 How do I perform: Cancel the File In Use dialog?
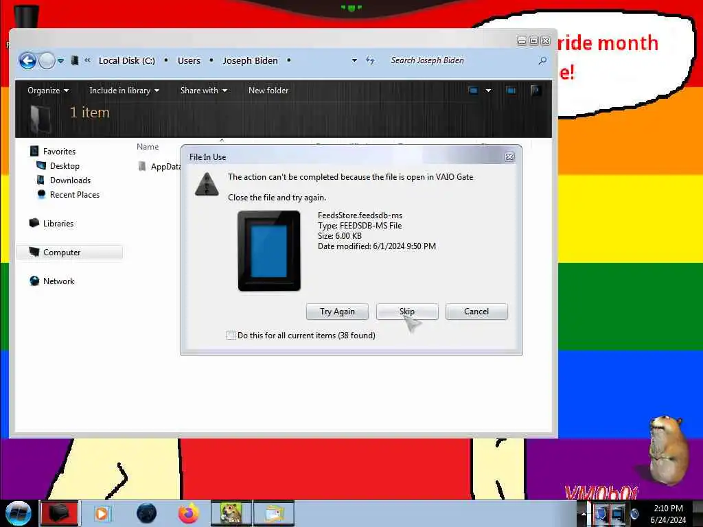coord(476,312)
